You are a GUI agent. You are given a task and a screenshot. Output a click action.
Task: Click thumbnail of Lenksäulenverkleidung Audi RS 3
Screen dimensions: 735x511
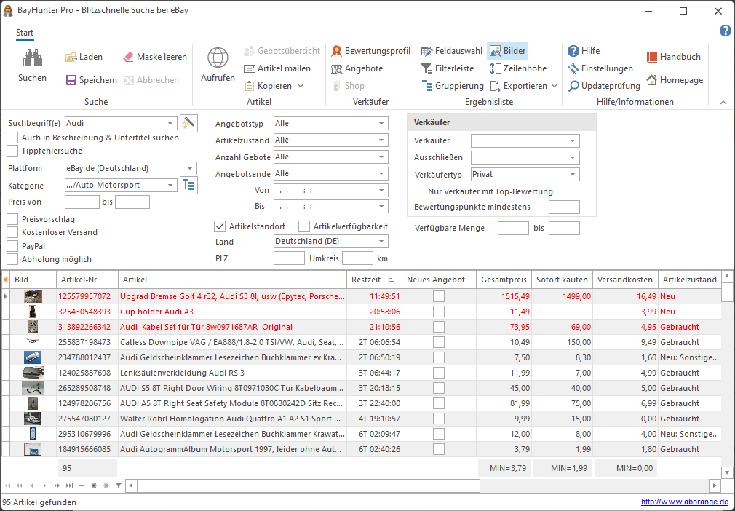pos(33,373)
